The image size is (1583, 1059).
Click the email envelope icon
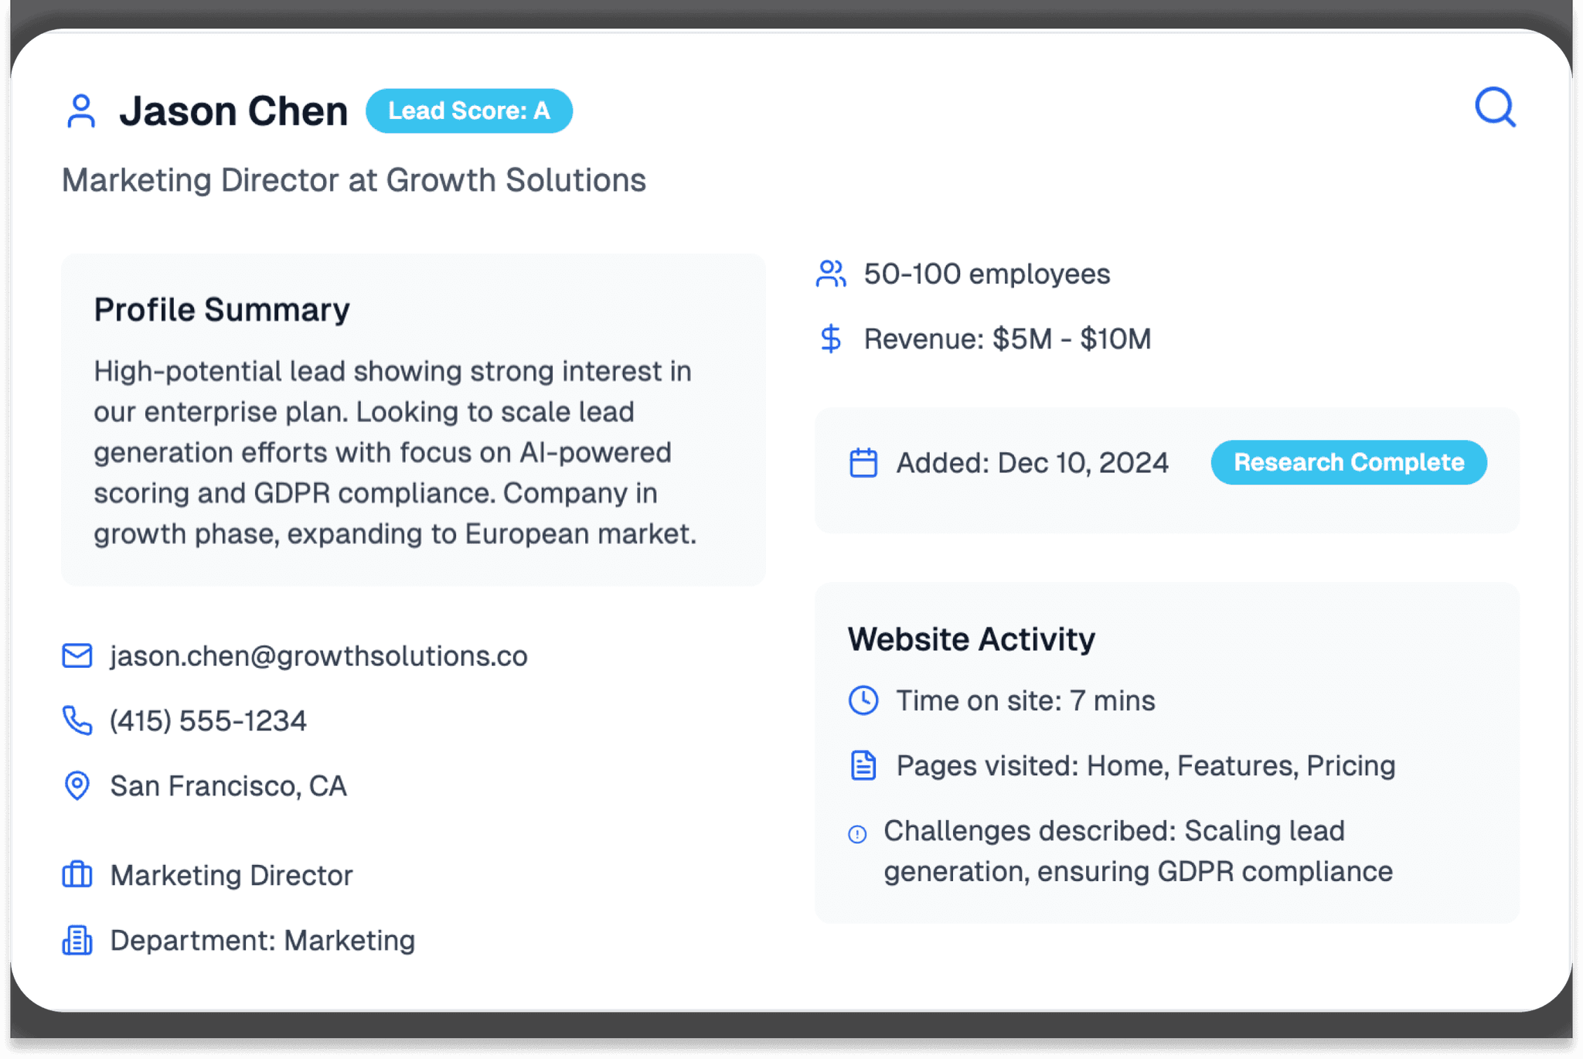[x=77, y=655]
